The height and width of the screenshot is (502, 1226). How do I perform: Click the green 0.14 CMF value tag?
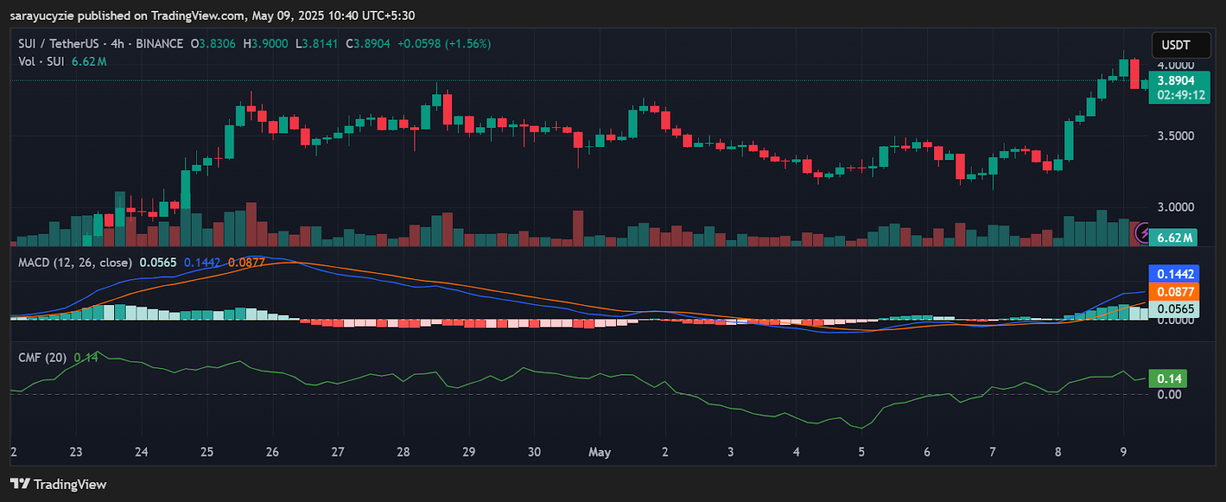(x=1169, y=379)
